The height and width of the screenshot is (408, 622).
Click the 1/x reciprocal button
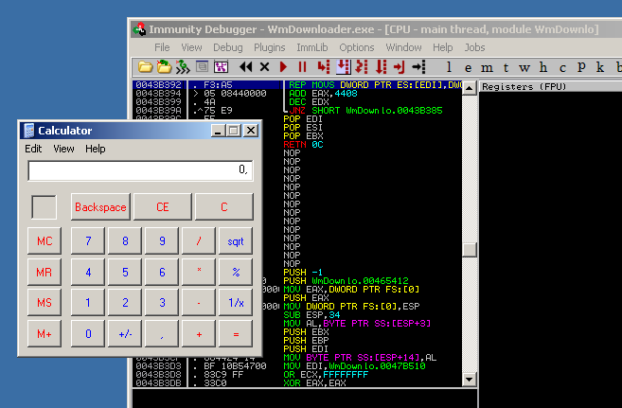point(236,303)
